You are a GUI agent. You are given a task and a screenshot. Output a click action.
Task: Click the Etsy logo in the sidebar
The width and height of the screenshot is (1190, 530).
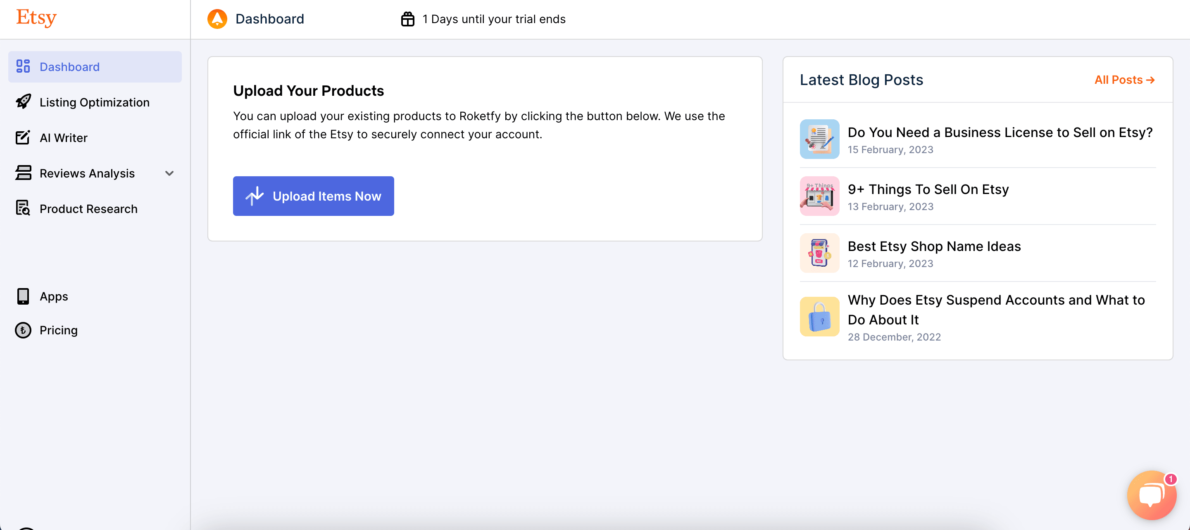pyautogui.click(x=36, y=18)
